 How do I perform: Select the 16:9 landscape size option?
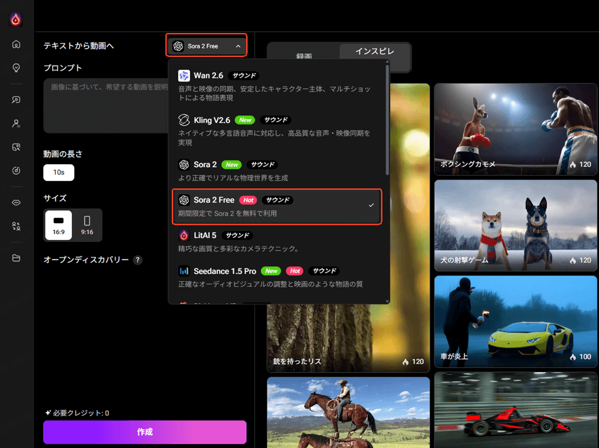click(x=58, y=225)
